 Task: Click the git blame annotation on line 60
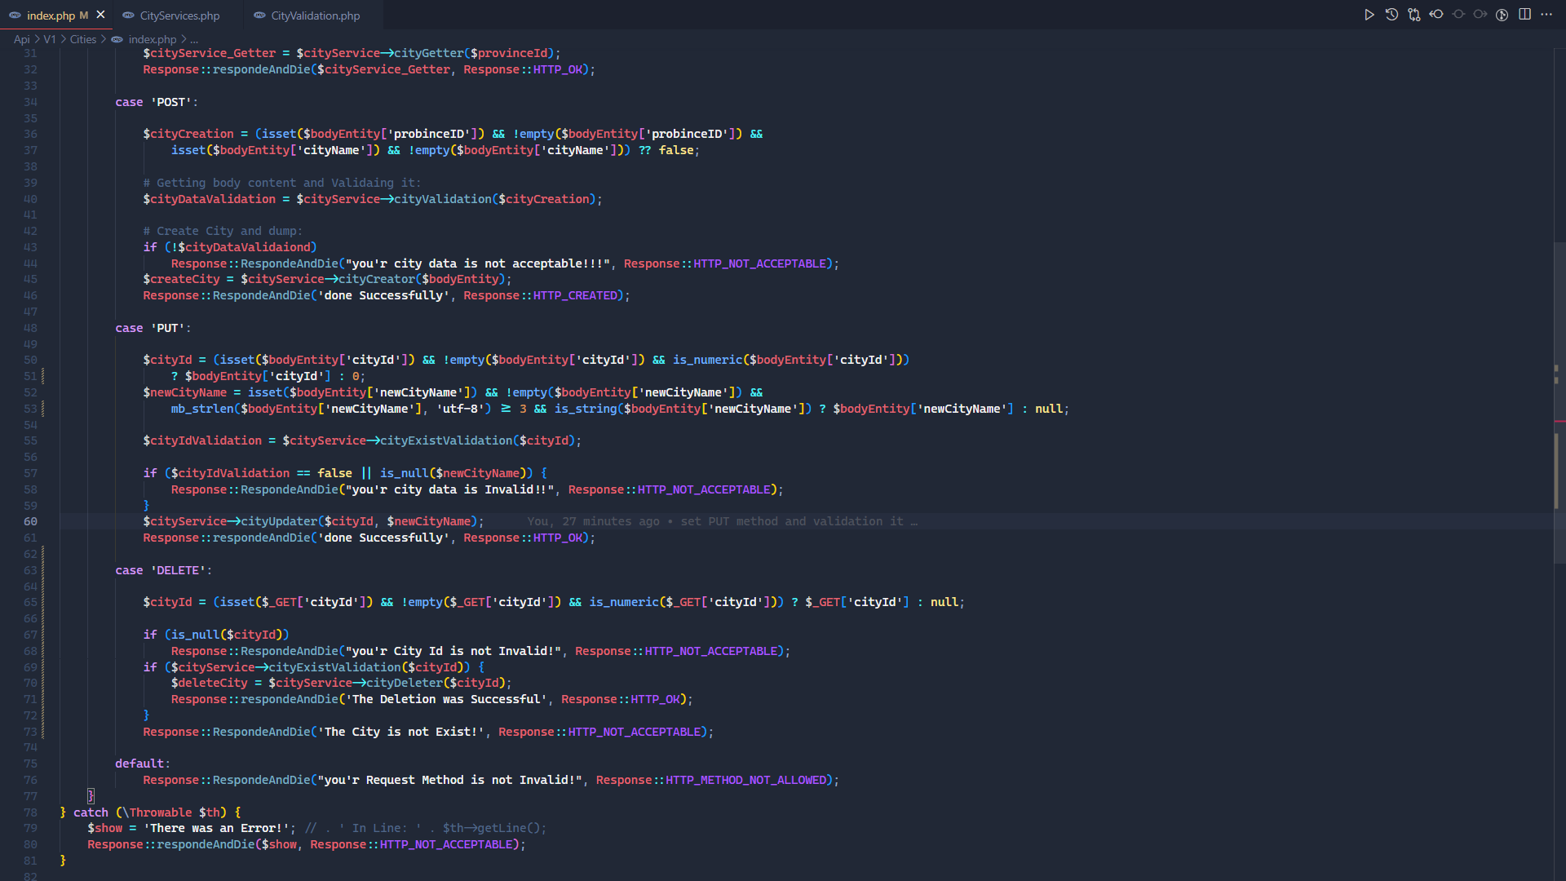tap(722, 522)
